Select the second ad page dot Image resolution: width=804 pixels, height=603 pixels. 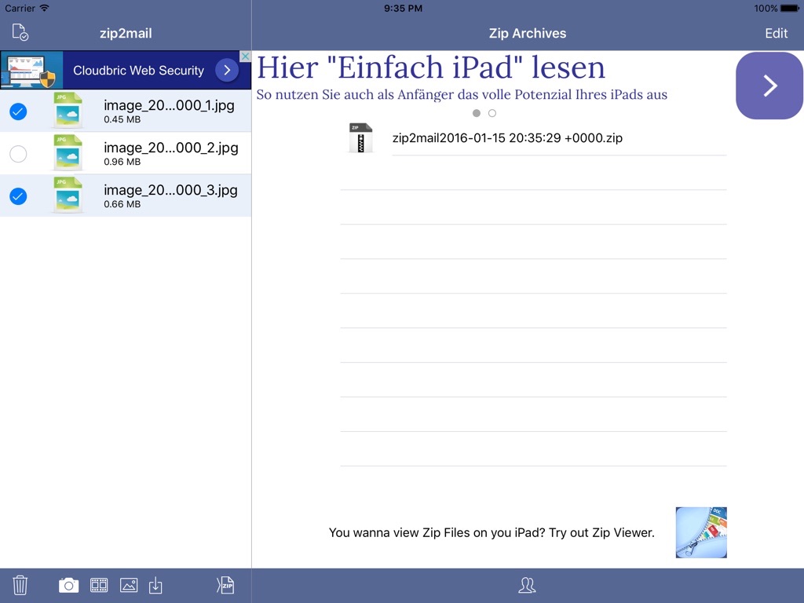coord(492,113)
